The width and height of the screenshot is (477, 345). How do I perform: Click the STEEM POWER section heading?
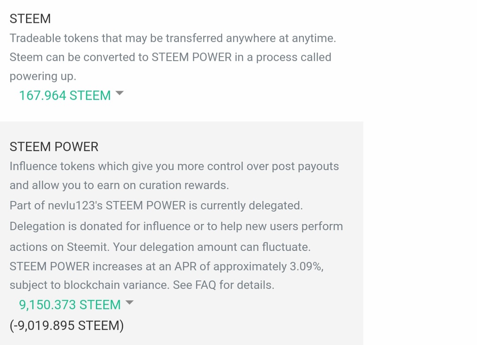(54, 147)
